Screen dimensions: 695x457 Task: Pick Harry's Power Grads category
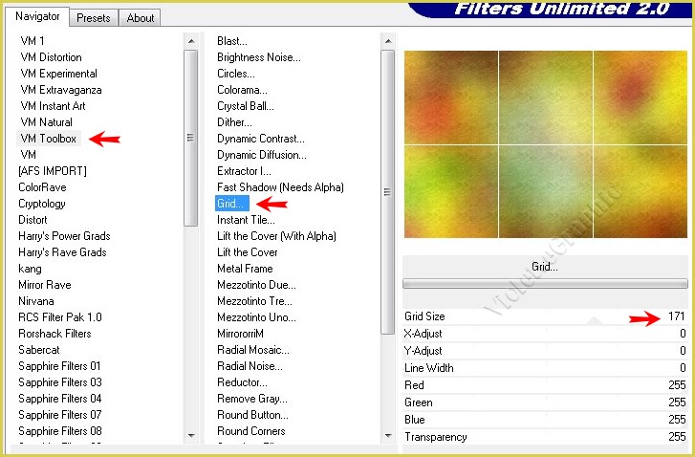click(64, 236)
